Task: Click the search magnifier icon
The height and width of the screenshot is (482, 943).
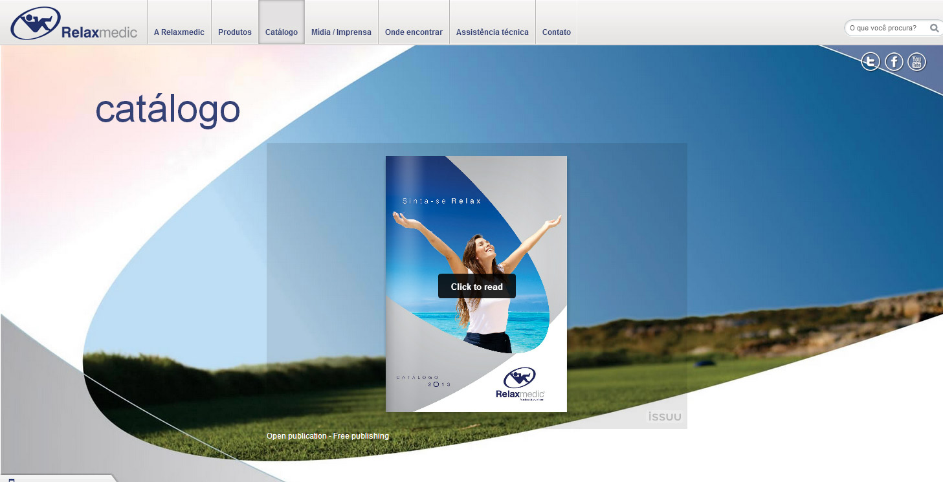Action: (934, 28)
